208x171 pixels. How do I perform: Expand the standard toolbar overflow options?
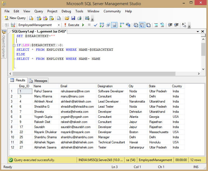point(93,19)
